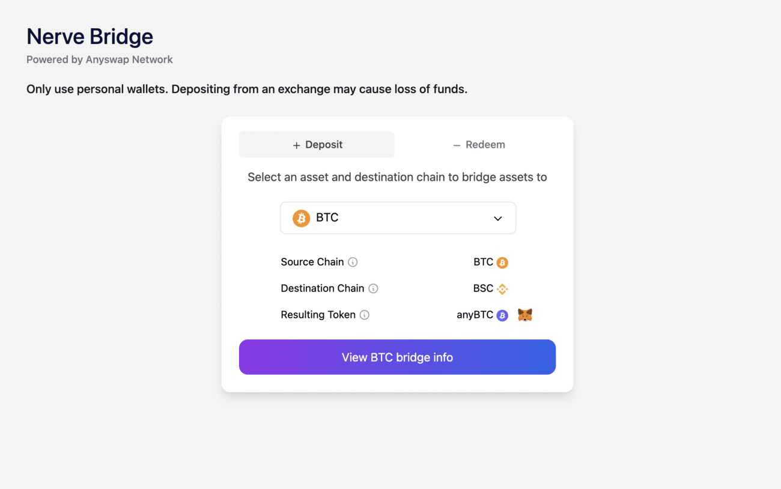Screen dimensions: 781x489
Task: Click the Nerve Bridge title
Action: [90, 37]
